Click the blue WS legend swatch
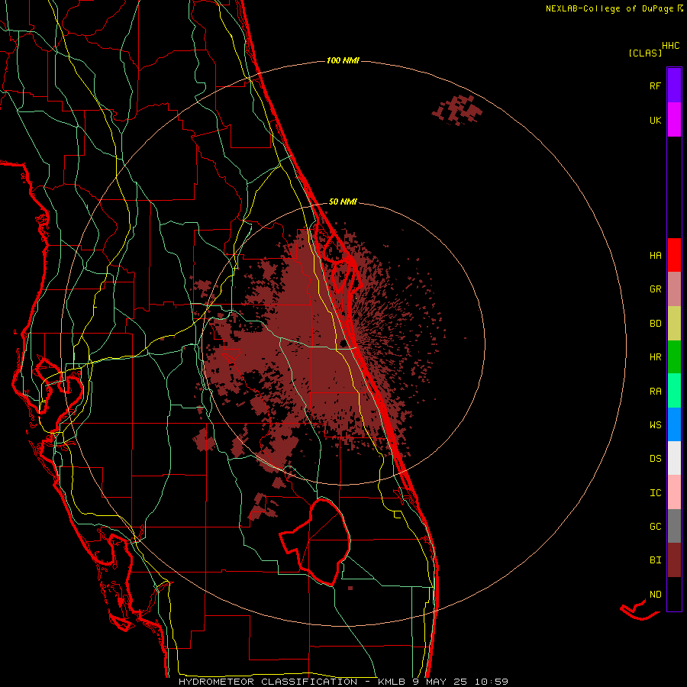 pos(674,424)
